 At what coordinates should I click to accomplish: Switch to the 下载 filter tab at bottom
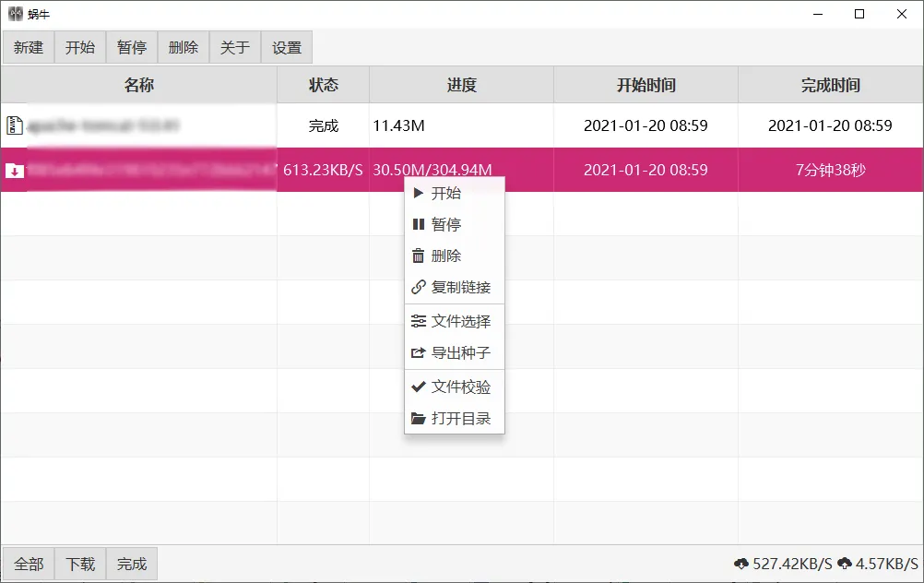(80, 565)
